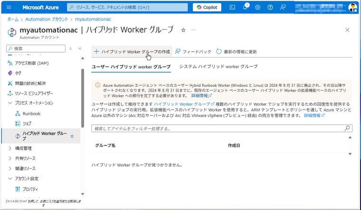The height and width of the screenshot is (210, 361).
Task: Click the sidebar scrollbar thumb
Action: 83,98
